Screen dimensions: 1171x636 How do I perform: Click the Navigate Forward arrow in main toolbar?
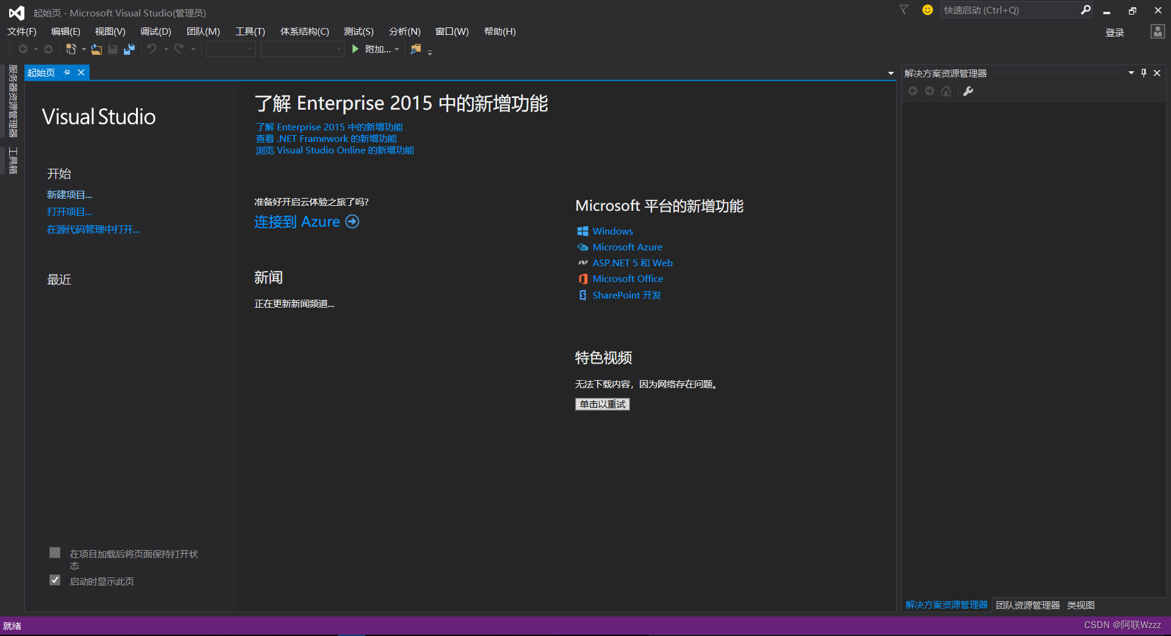pos(48,49)
